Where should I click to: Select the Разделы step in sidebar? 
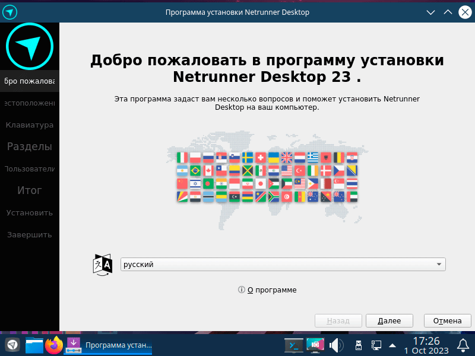tap(29, 147)
